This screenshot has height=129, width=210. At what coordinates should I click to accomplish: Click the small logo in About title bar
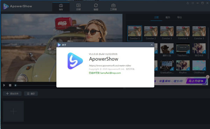[59, 45]
